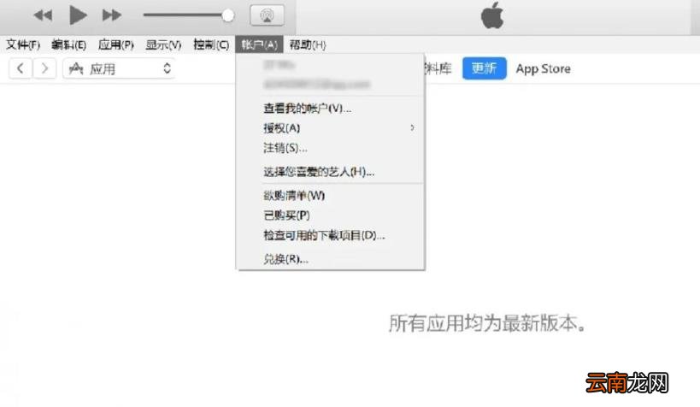
Task: Go forward with the right arrow button
Action: pyautogui.click(x=44, y=68)
